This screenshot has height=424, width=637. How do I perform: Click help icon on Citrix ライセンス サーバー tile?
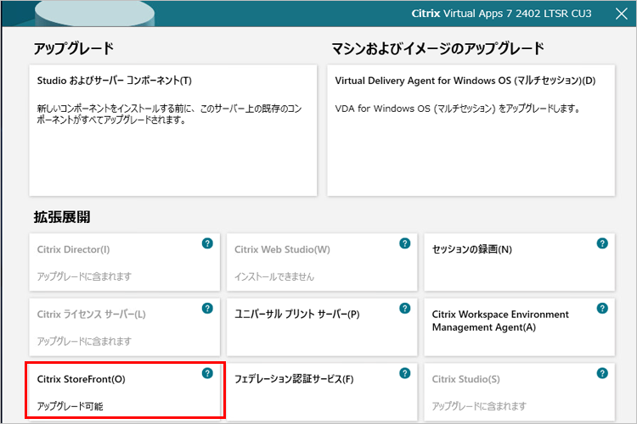(x=207, y=308)
